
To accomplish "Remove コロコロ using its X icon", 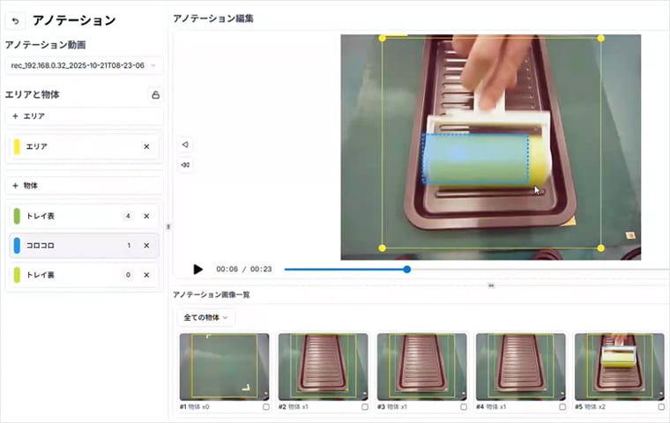I will (x=146, y=246).
